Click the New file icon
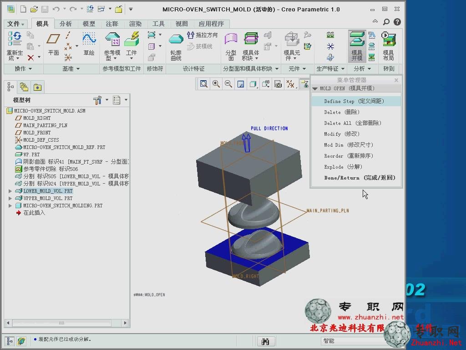Viewport: 466px width, 350px height. tap(23, 9)
